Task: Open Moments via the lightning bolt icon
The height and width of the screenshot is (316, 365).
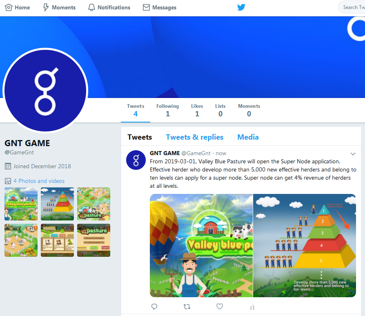Action: click(46, 7)
